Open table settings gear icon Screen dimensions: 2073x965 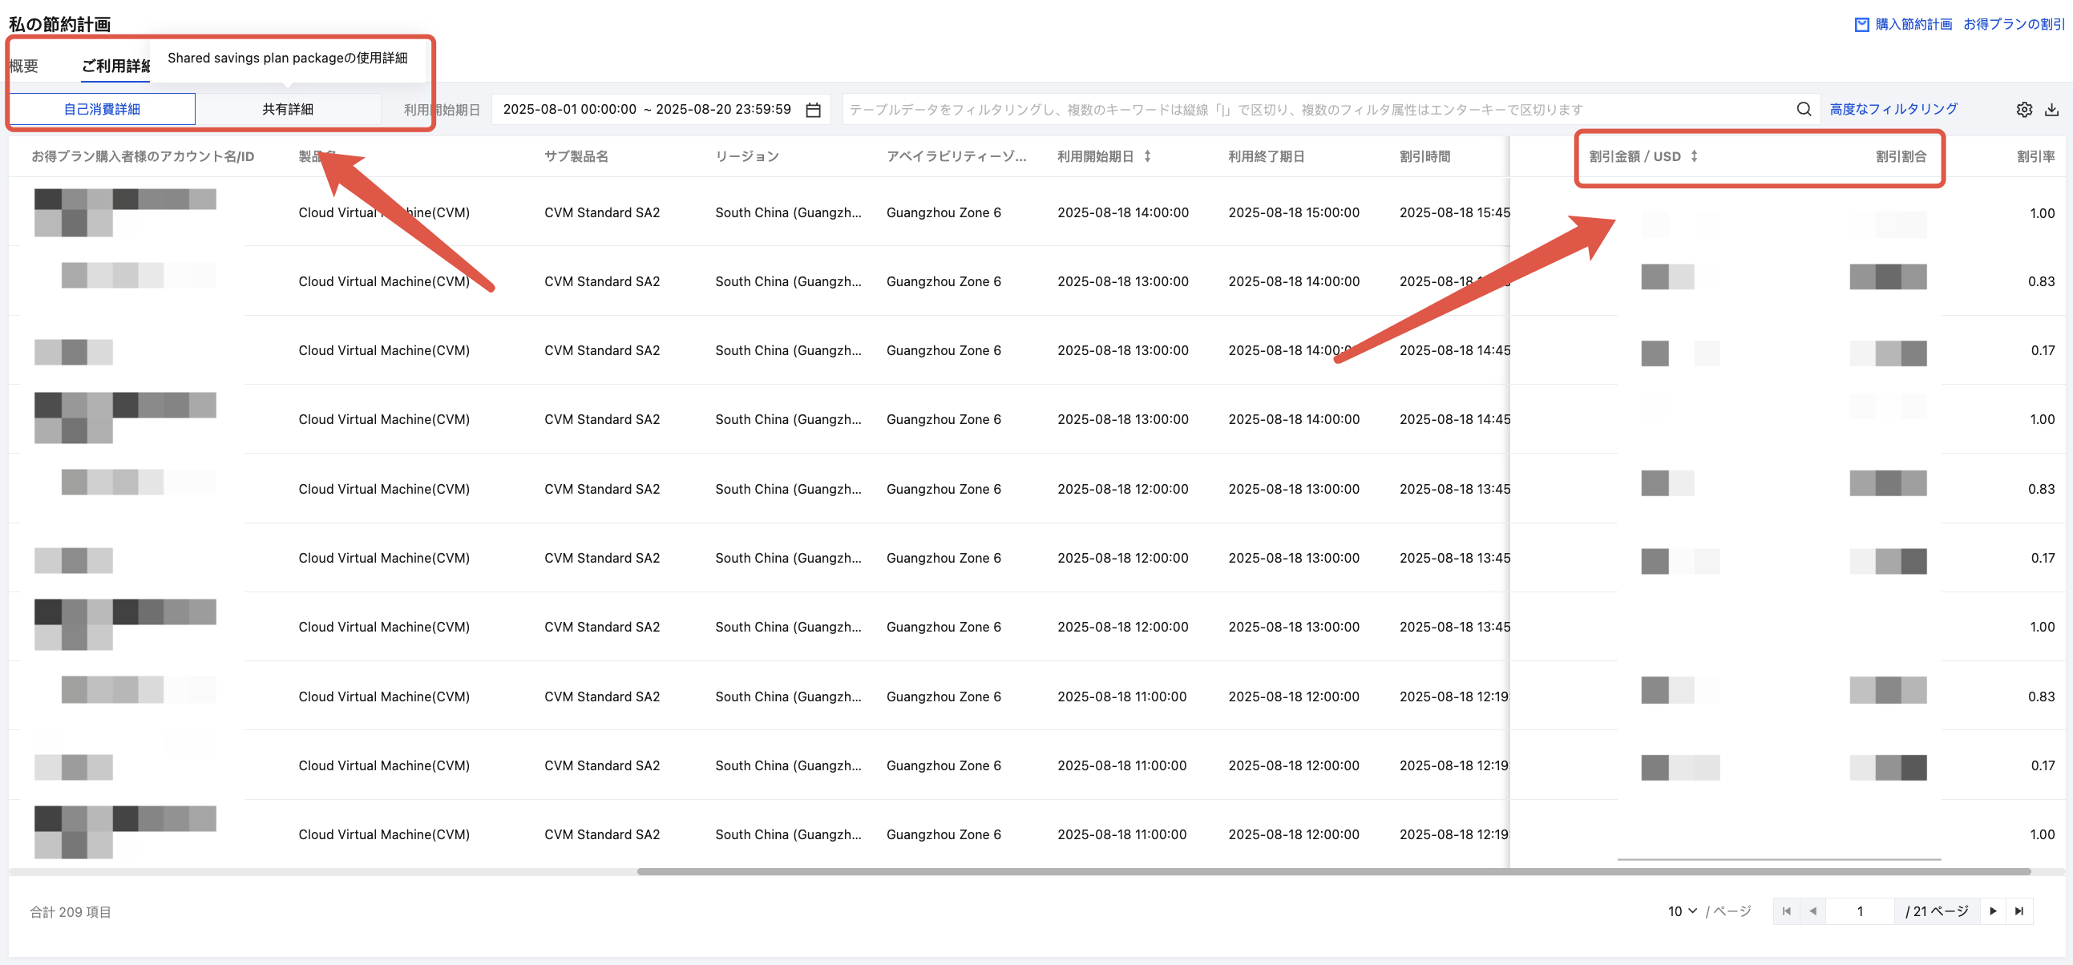[x=2024, y=110]
